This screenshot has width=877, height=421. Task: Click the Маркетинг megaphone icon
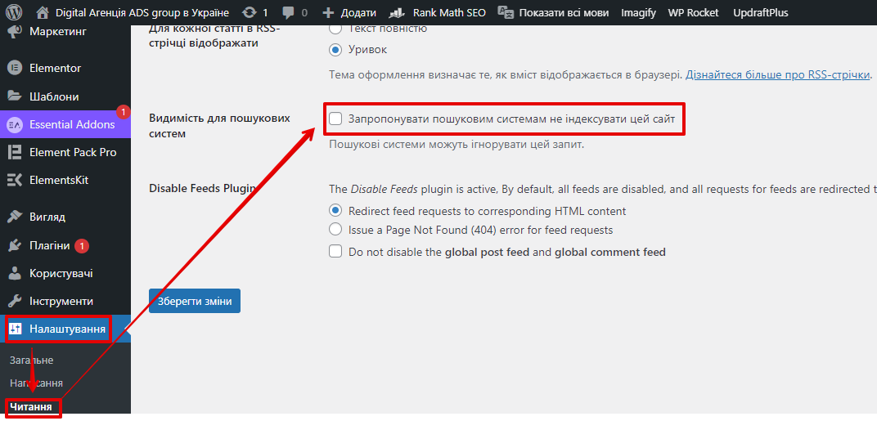15,32
